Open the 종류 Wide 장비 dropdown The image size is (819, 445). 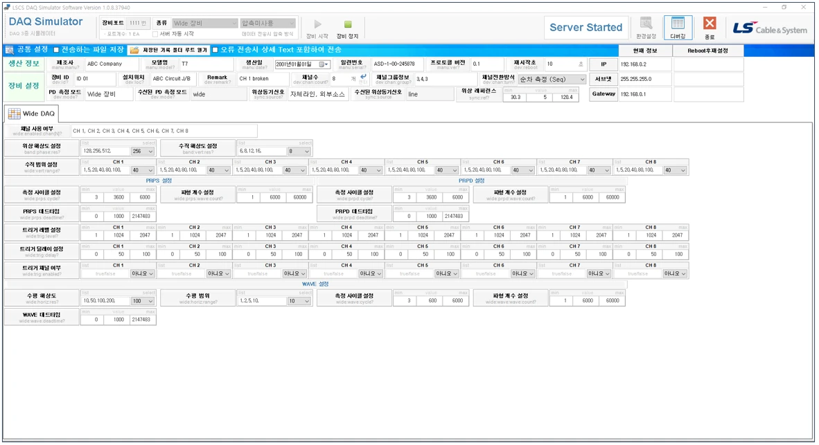(x=205, y=23)
